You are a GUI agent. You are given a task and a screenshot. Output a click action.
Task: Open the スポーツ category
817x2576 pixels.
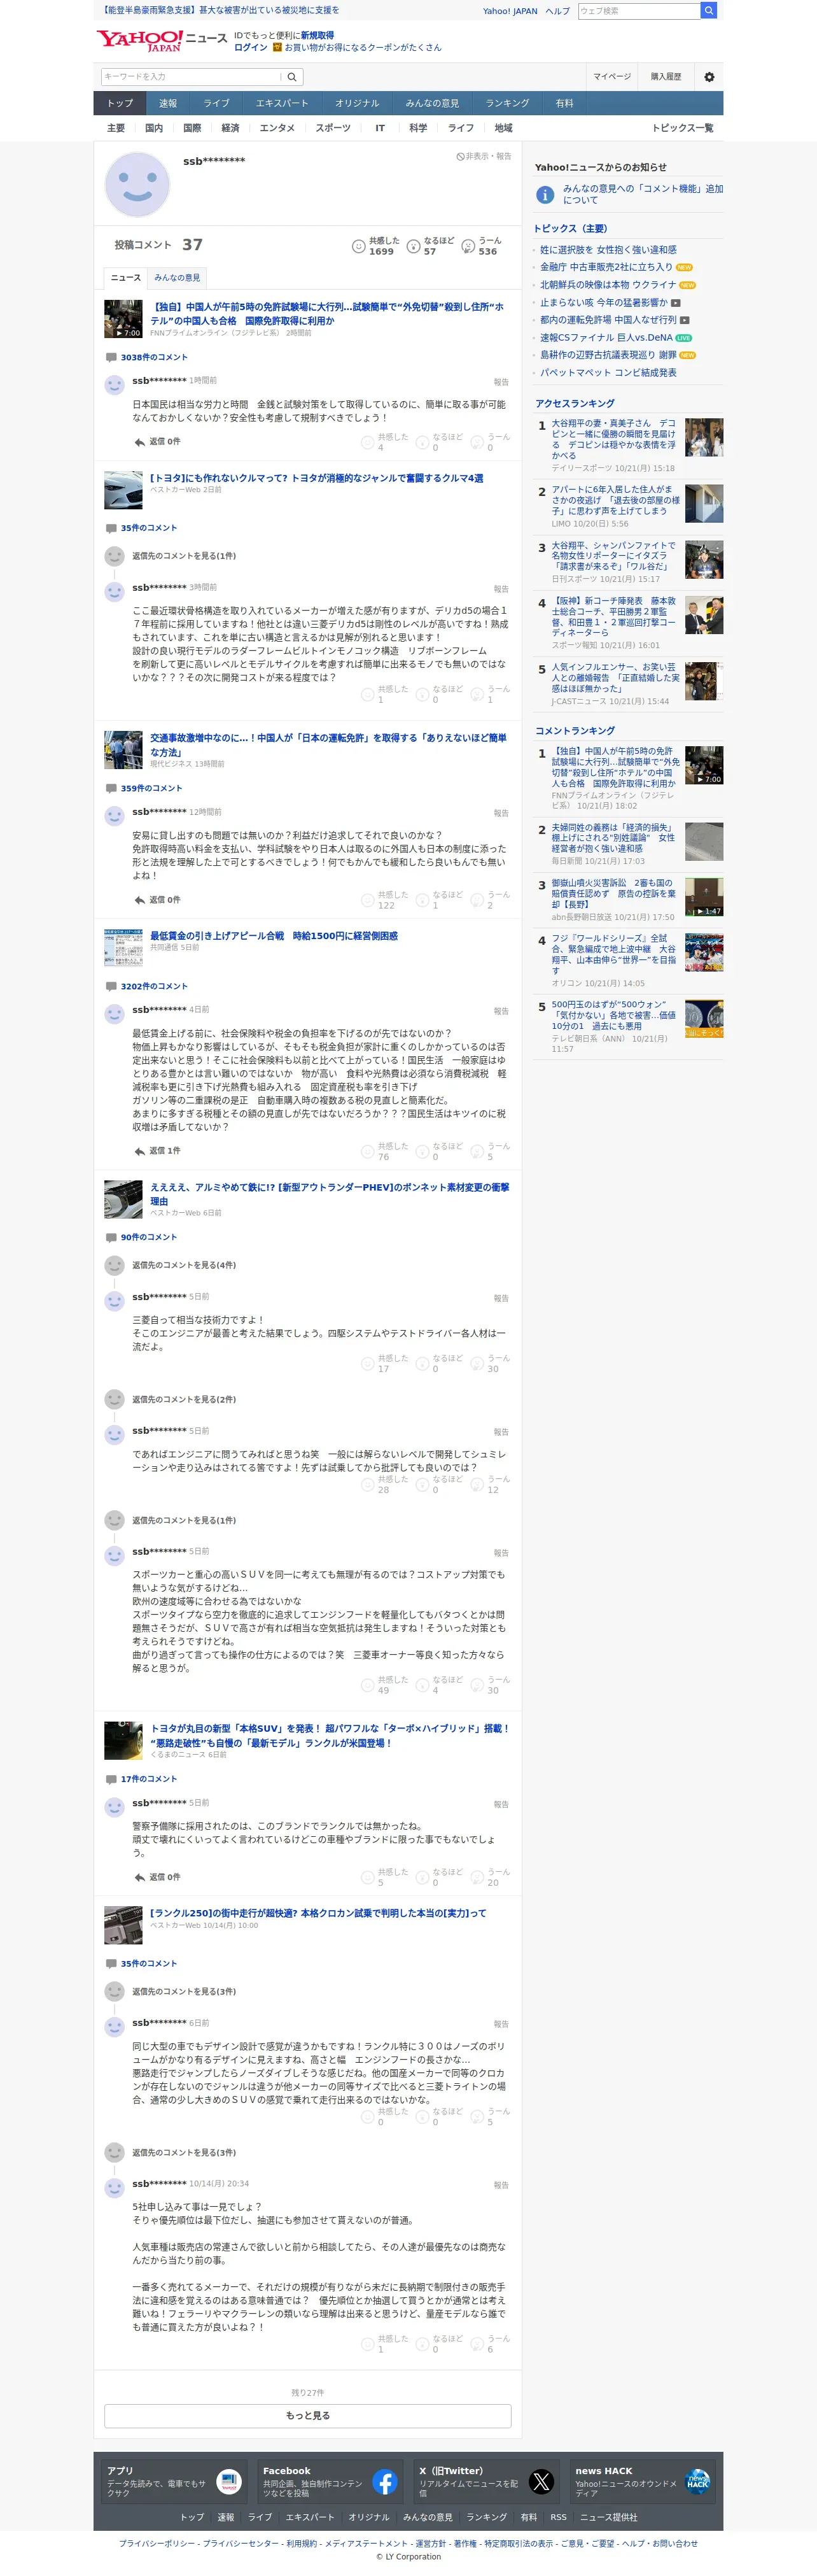point(333,128)
